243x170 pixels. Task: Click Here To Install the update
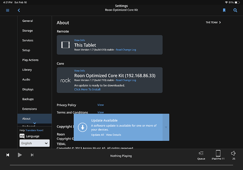[x=87, y=89]
